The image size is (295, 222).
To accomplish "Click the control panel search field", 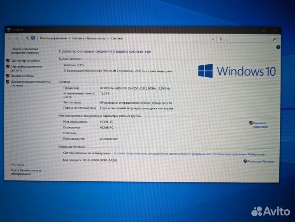I will coord(253,39).
